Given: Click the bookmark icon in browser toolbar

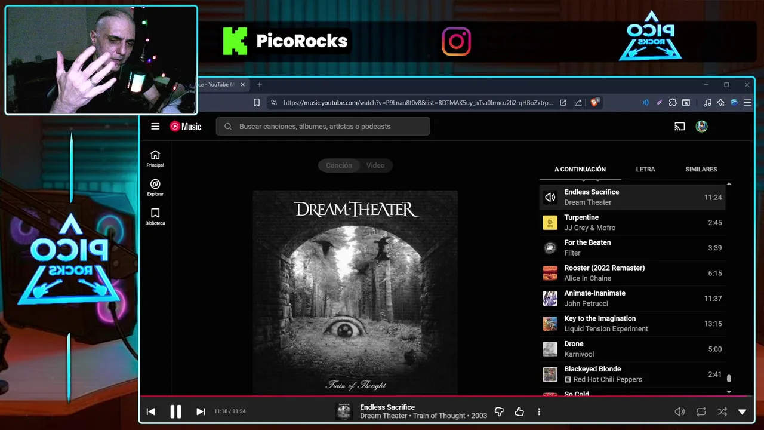Looking at the screenshot, I should [x=257, y=103].
